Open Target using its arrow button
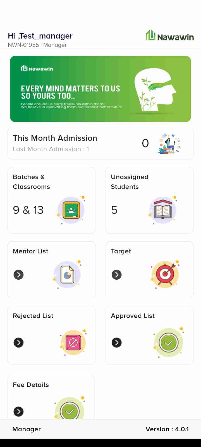Image resolution: width=201 pixels, height=447 pixels. click(x=117, y=275)
